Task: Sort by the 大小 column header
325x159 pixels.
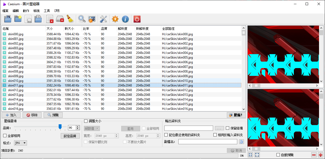Action: click(55, 28)
